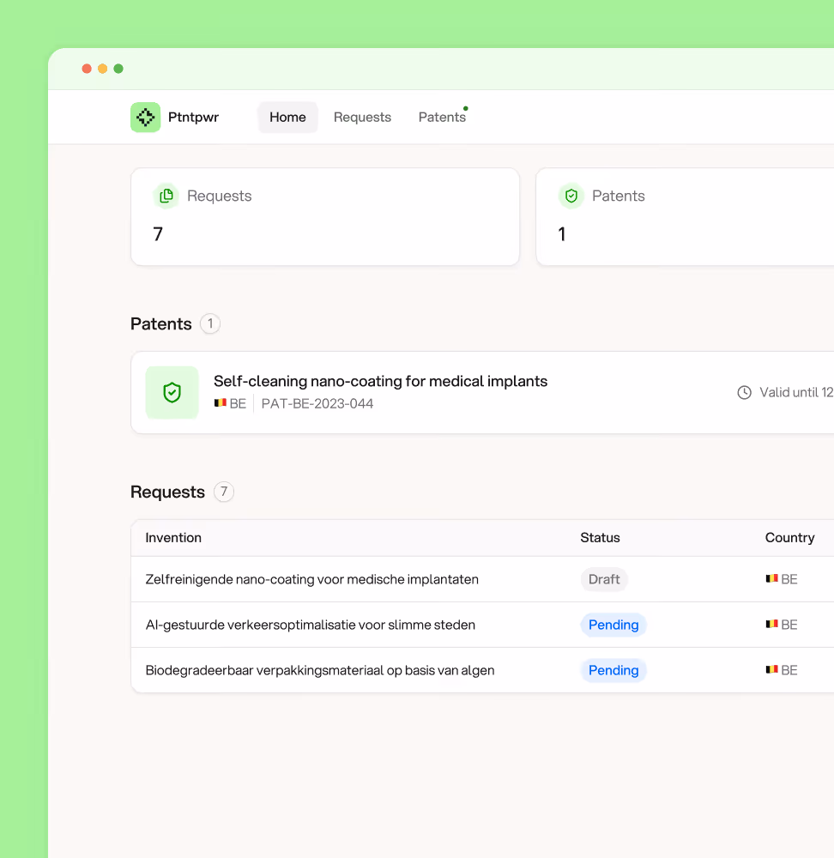Click Belgian flag in Zelfreinigende nano-coating row
The image size is (834, 858).
tap(771, 578)
